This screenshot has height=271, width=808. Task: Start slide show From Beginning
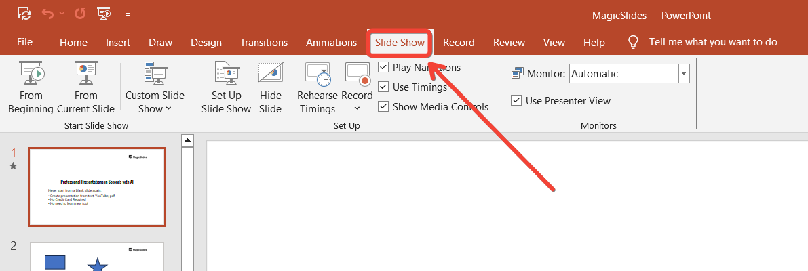coord(31,87)
